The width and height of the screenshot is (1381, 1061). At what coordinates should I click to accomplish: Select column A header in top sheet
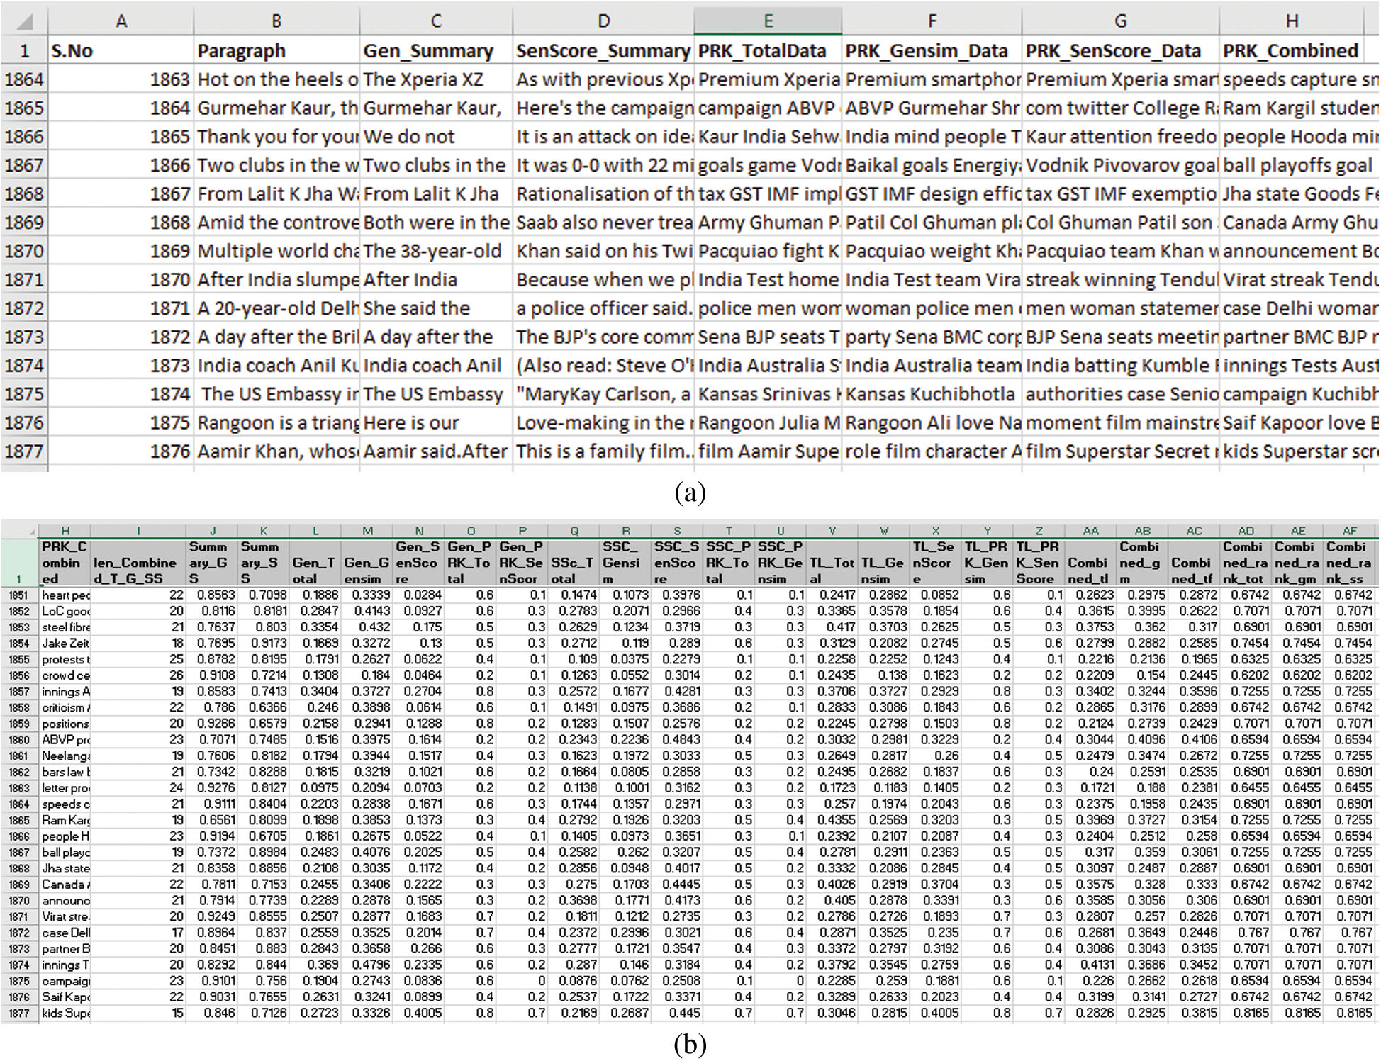[x=121, y=21]
